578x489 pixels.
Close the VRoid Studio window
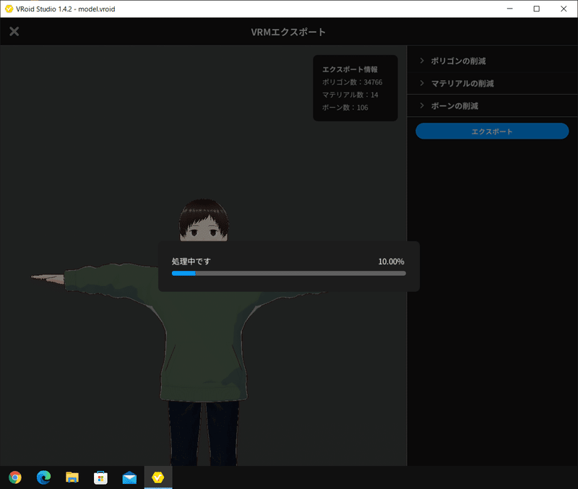564,9
